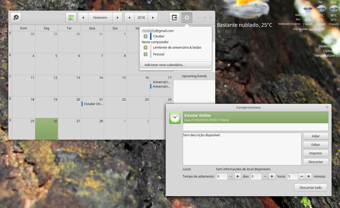
Task: Go to previous month arrow
Action: click(x=83, y=18)
